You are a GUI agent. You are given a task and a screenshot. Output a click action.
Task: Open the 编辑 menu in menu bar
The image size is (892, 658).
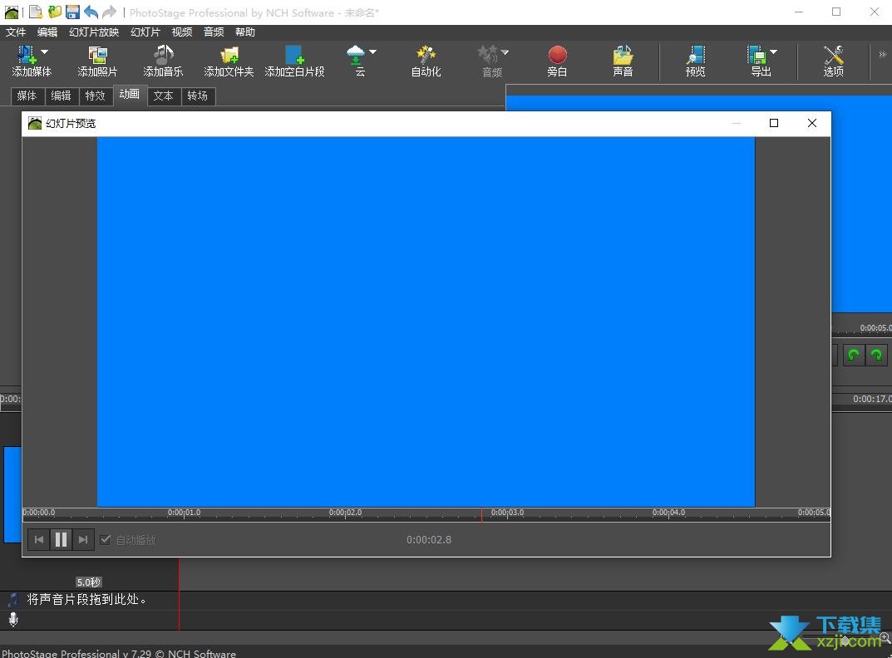tap(47, 32)
